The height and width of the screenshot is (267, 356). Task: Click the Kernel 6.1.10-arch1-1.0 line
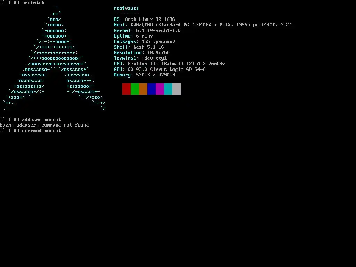[147, 31]
